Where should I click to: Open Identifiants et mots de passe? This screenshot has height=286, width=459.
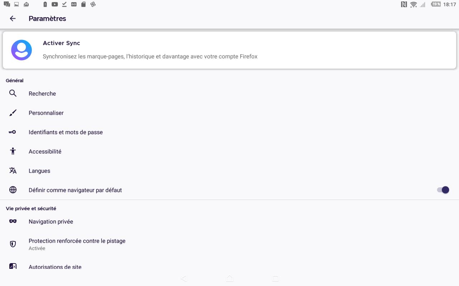pyautogui.click(x=66, y=132)
